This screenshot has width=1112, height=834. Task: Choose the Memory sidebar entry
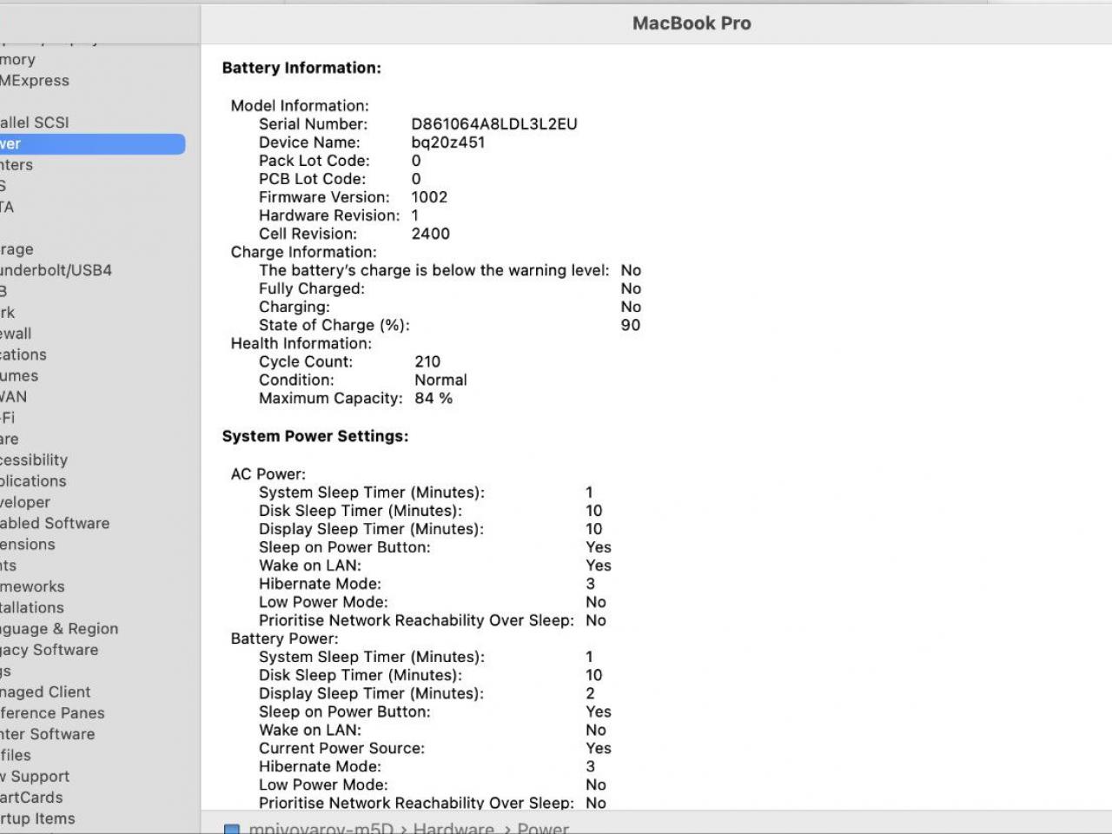pyautogui.click(x=17, y=60)
